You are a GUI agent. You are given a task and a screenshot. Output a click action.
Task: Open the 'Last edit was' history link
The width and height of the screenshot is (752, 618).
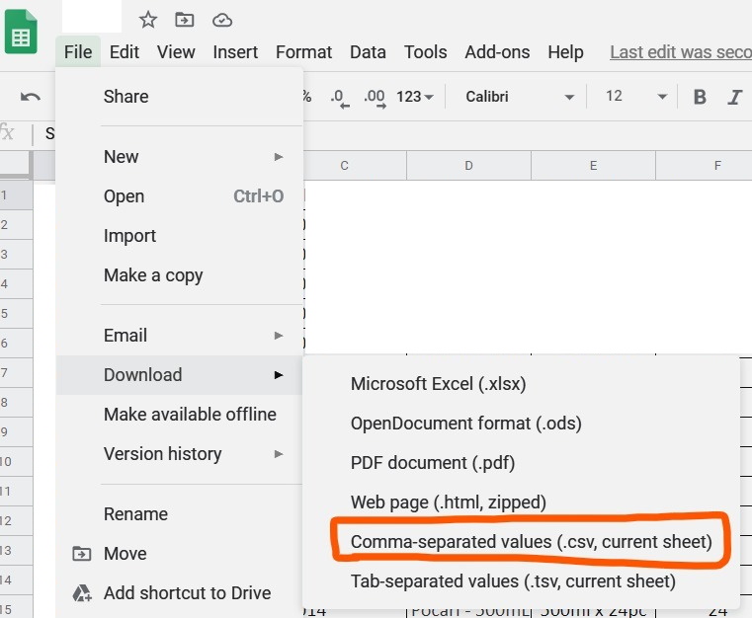(681, 51)
